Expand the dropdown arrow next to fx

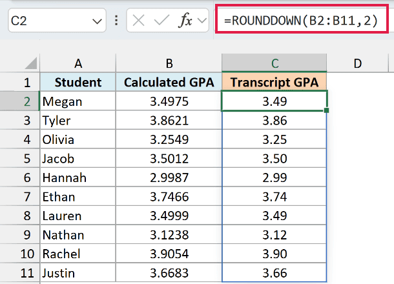click(202, 21)
